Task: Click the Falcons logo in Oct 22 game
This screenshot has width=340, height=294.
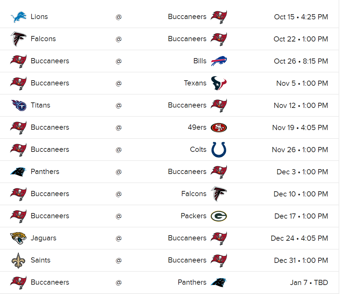Action: pyautogui.click(x=18, y=39)
